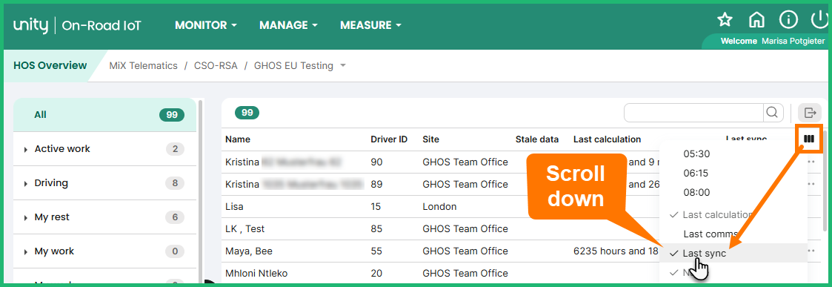Expand the My rest category
832x287 pixels.
(25, 217)
